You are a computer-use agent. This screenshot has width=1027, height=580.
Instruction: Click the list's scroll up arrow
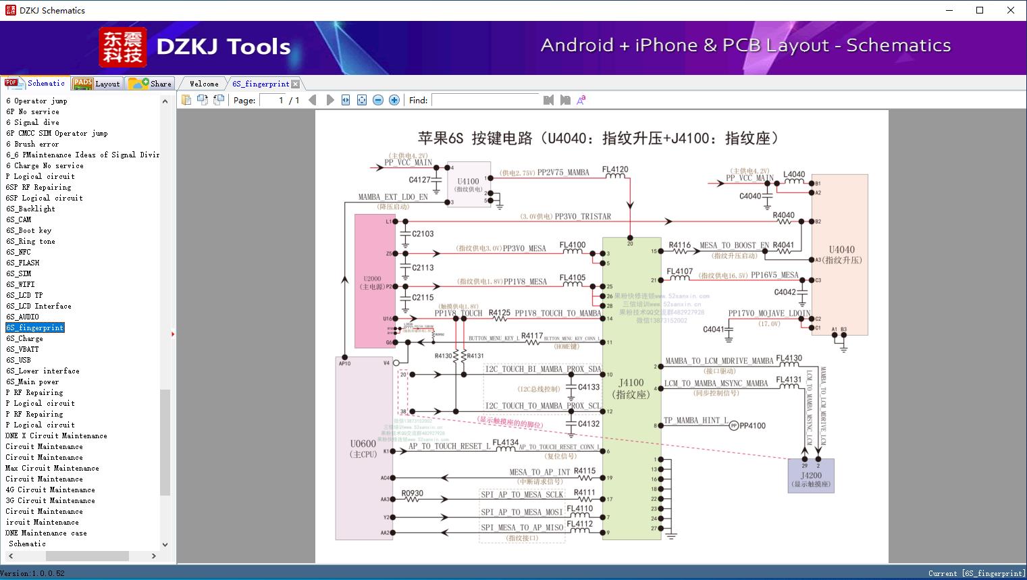point(165,101)
